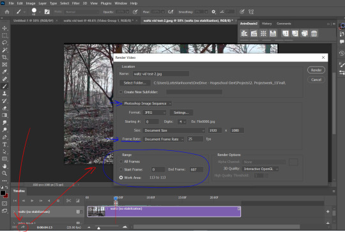Switch to the History panel tab
Screen dimensions: 345x232
(266, 24)
